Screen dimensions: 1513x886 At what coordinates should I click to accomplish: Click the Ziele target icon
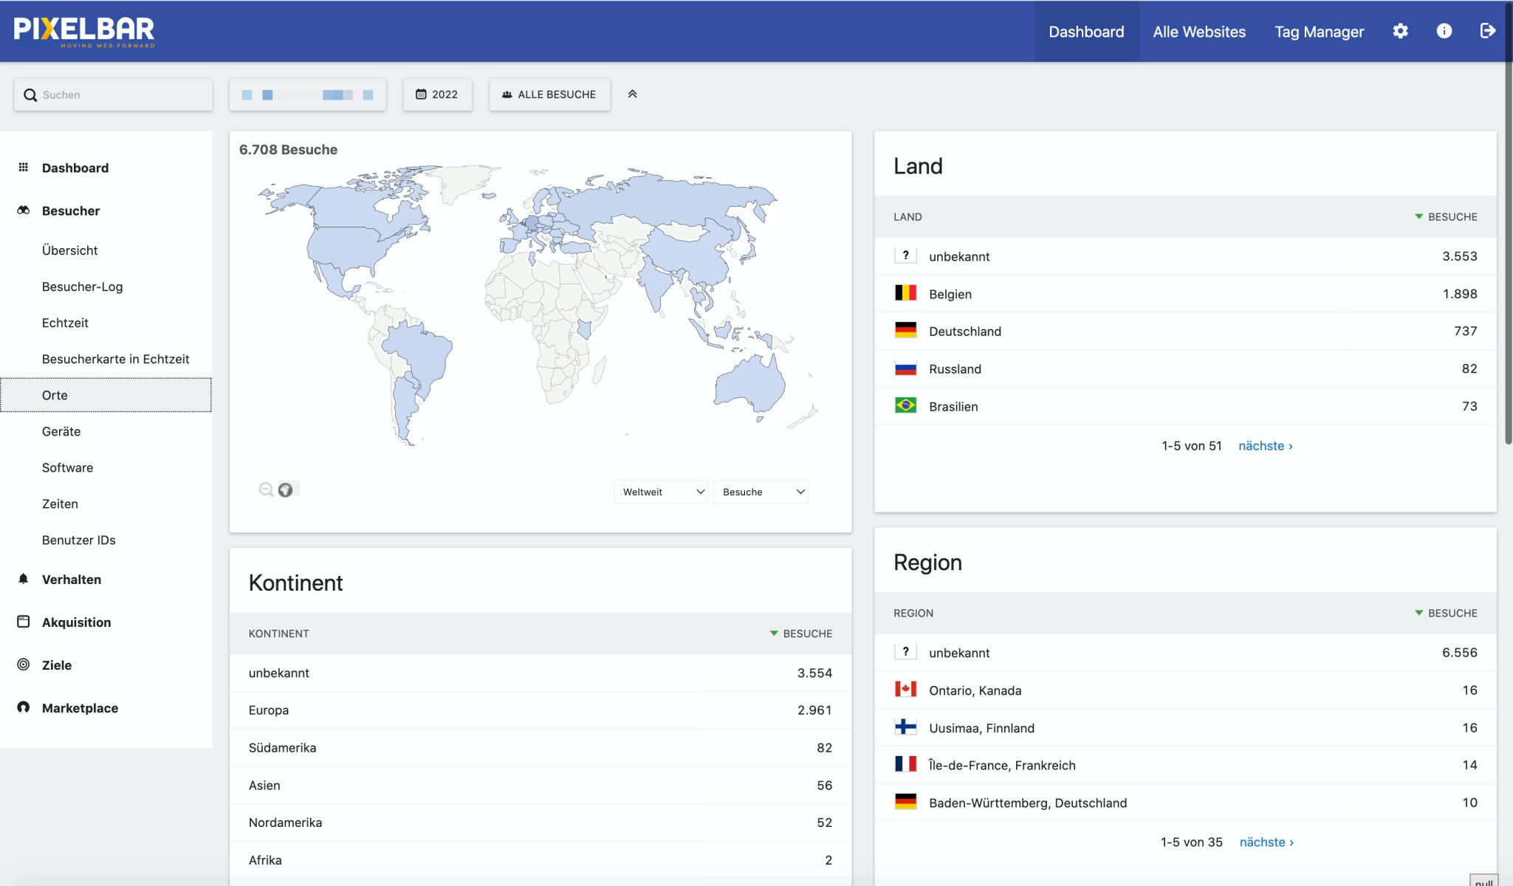[x=24, y=664]
